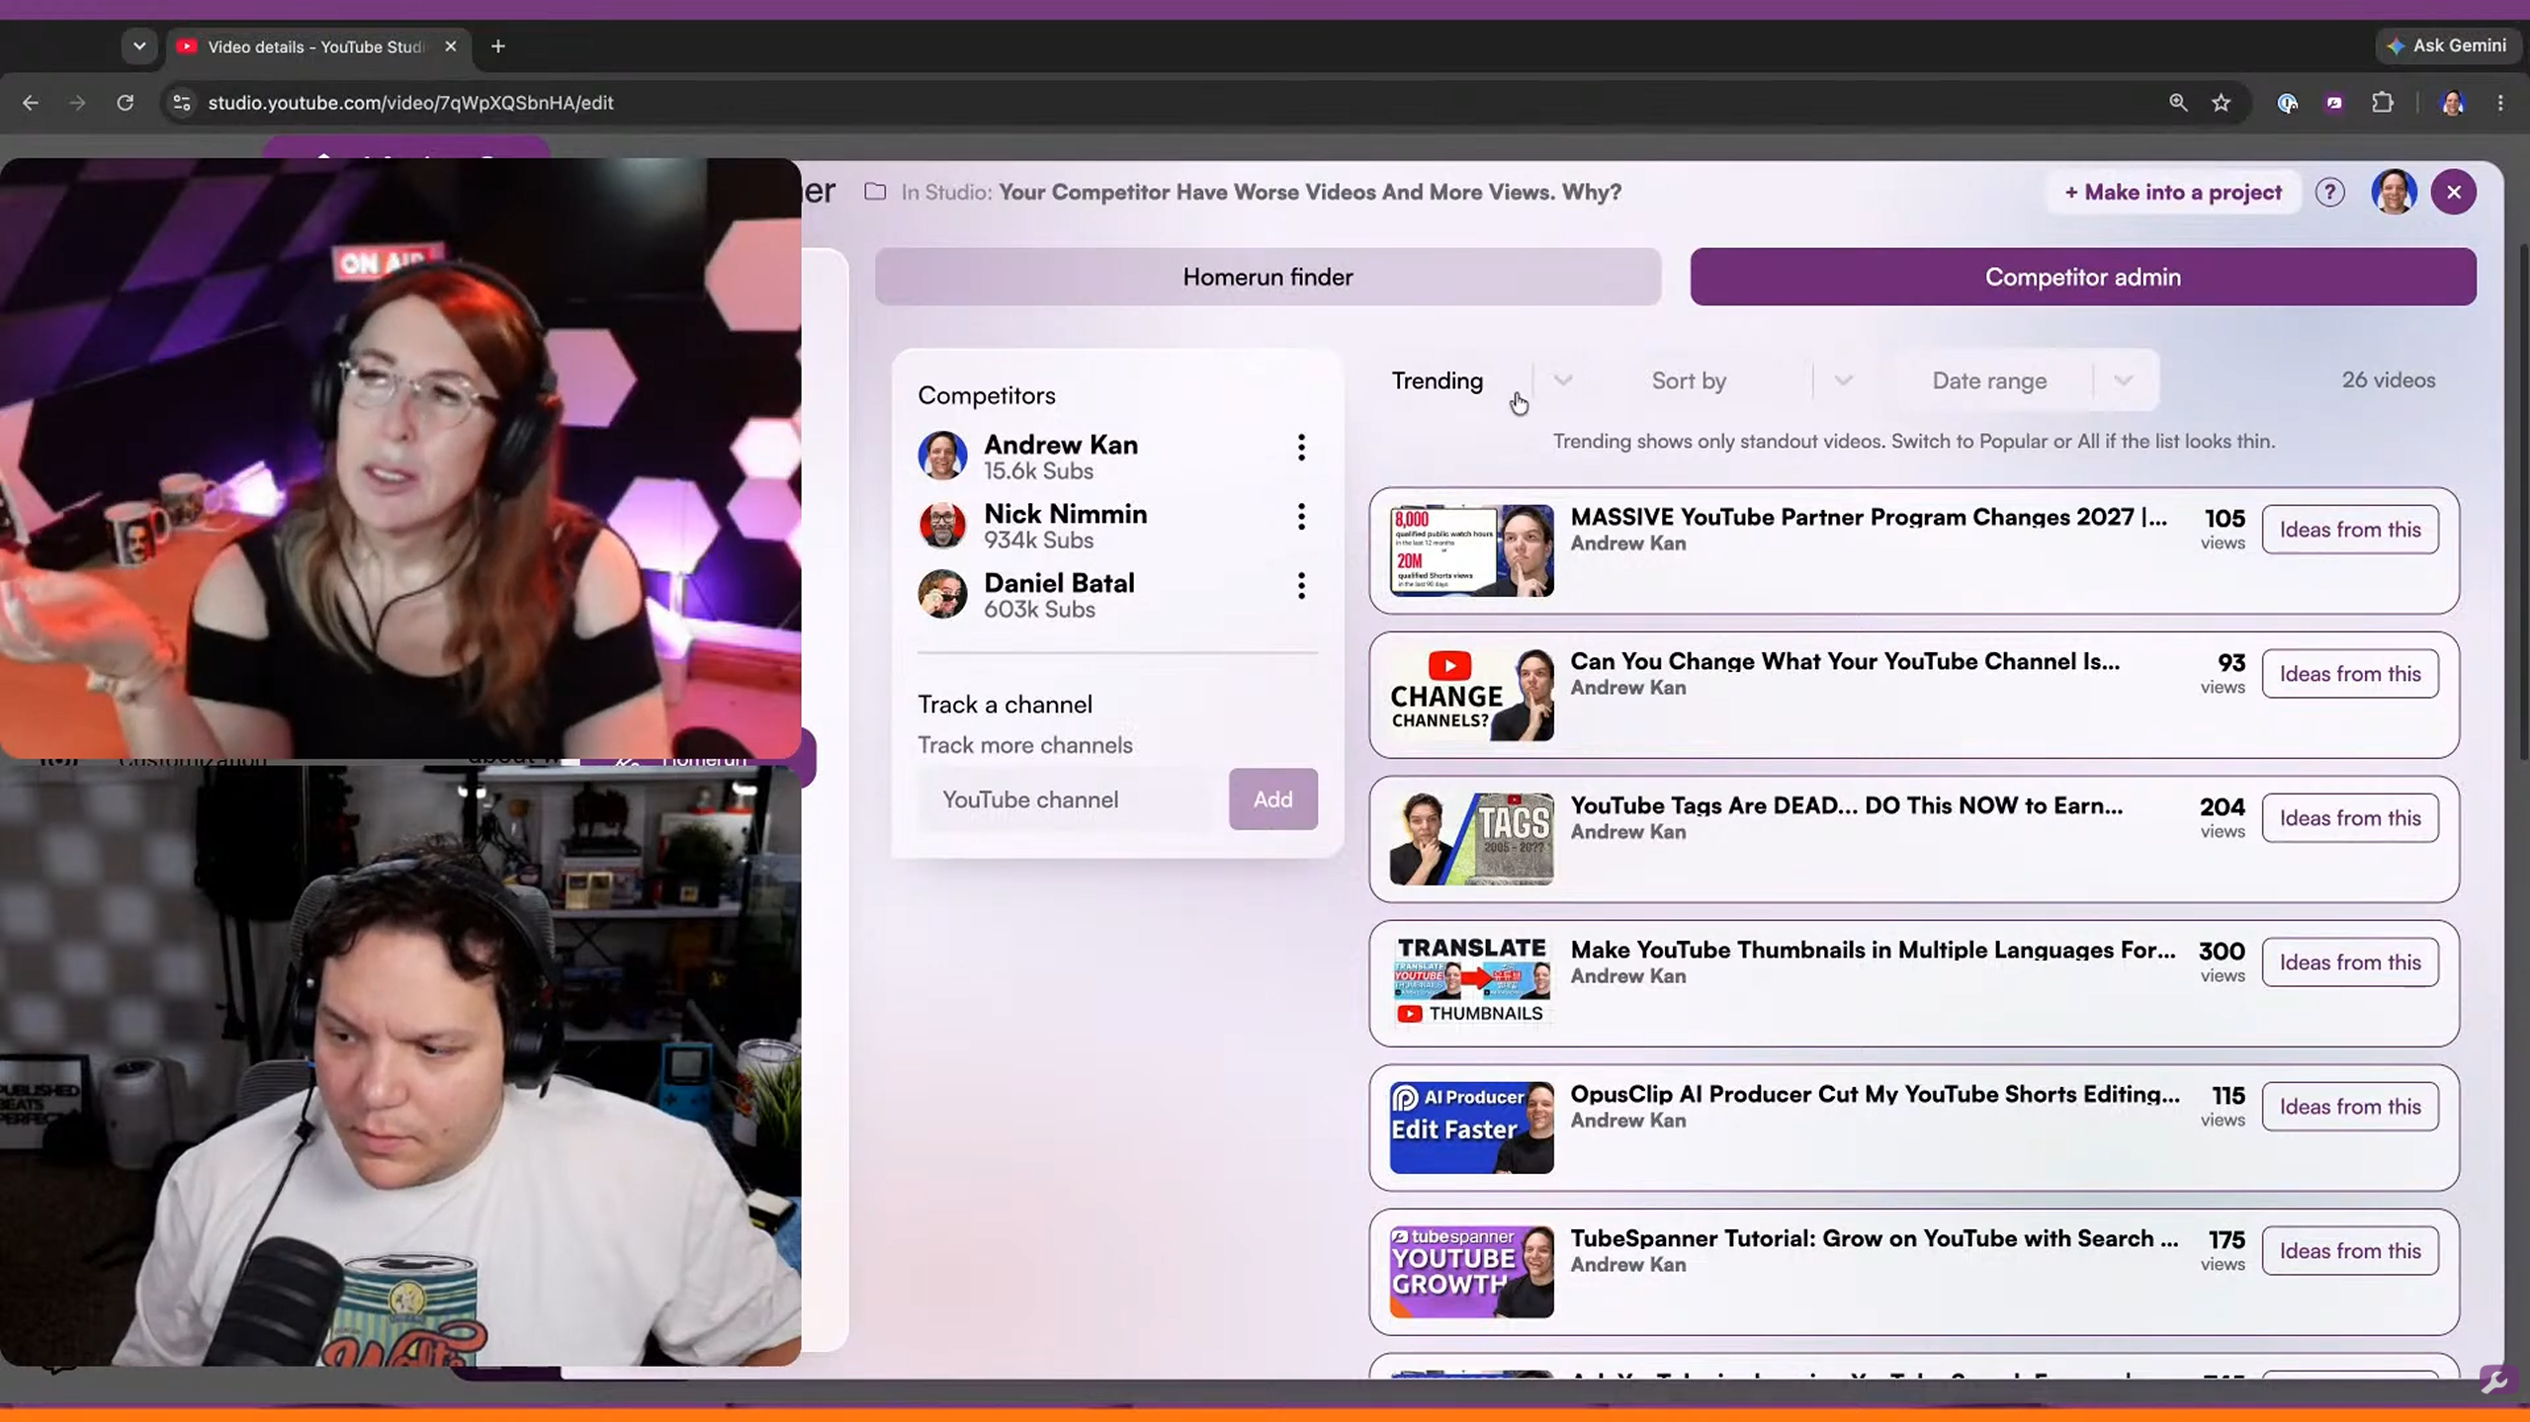Close the competitor panel with the X
The image size is (2530, 1422).
2454,192
